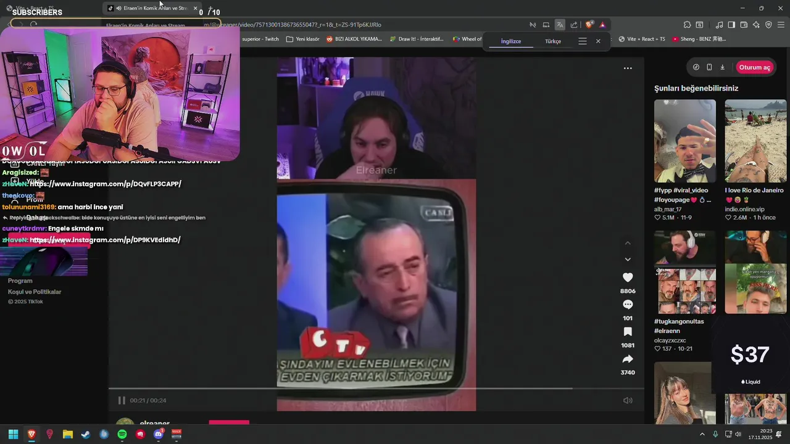
Task: Bookmark the video with the save icon
Action: click(628, 332)
